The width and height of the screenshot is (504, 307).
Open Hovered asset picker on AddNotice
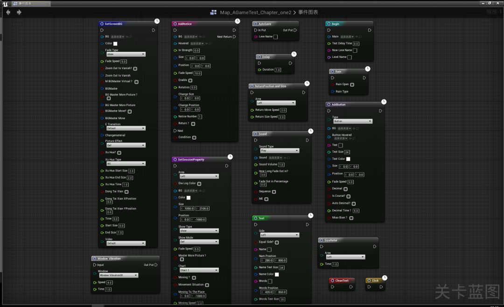point(197,43)
